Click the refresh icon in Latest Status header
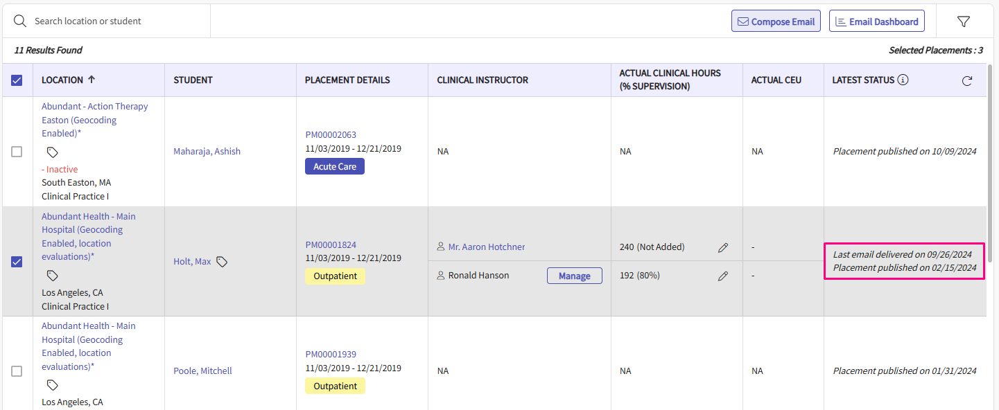999x410 pixels. (967, 81)
